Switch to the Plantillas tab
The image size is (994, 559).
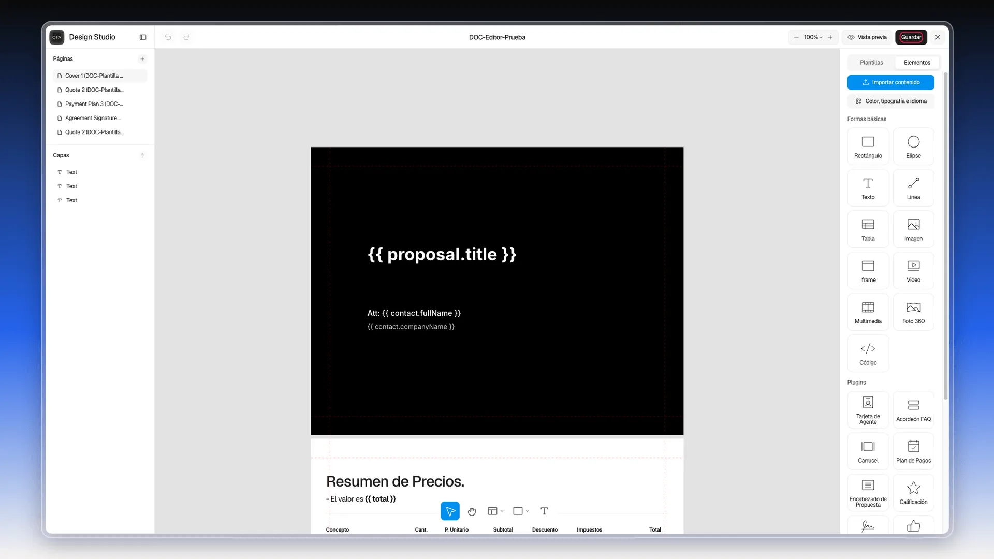871,63
